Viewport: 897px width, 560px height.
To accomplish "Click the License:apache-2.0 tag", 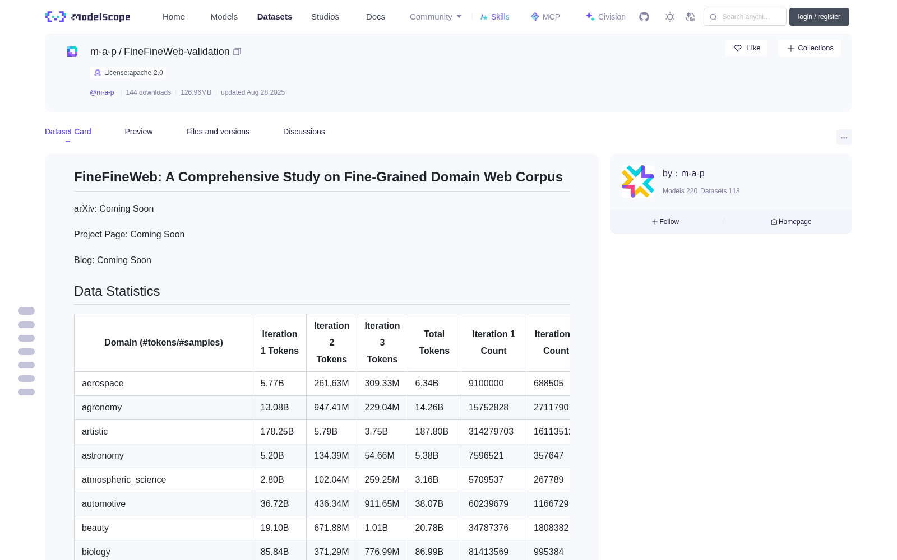I will [x=128, y=73].
